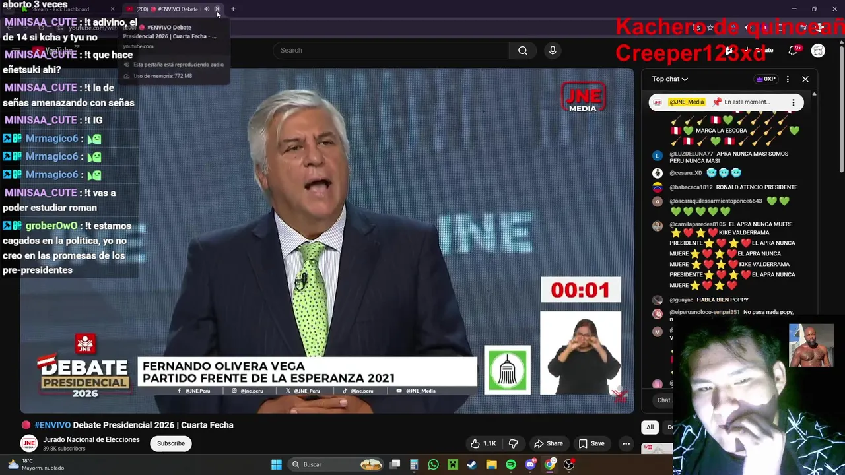Viewport: 845px width, 475px height.
Task: Open live chat options three-dot menu
Action: 788,79
